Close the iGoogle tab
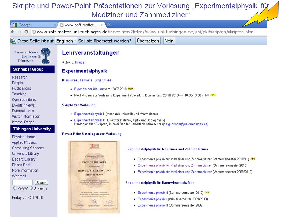Viewport: 294px width, 221px height. [55, 25]
